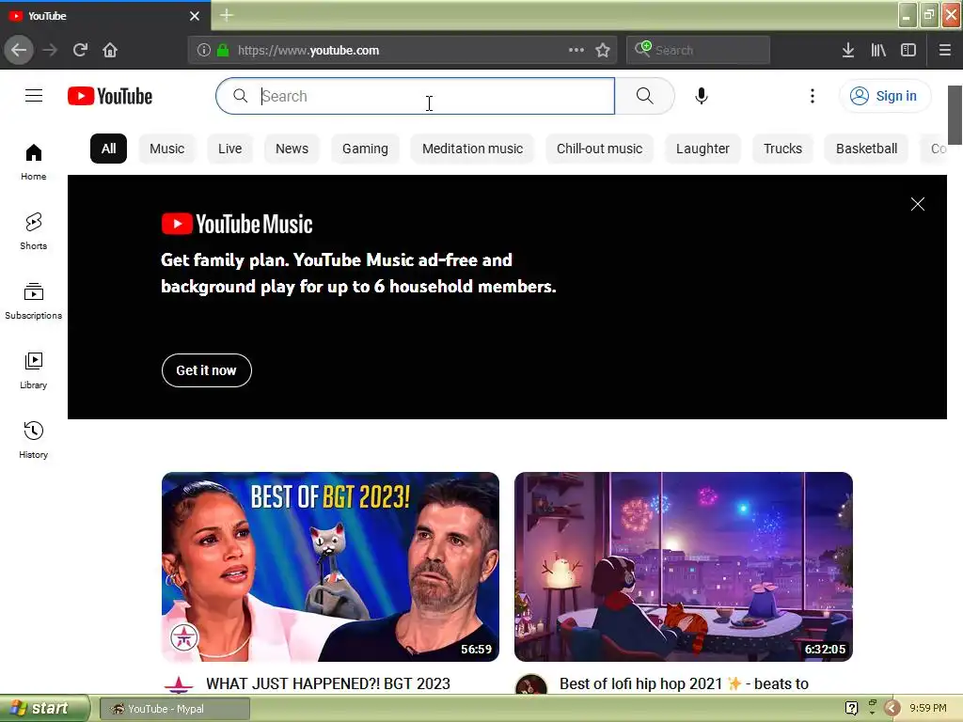963x722 pixels.
Task: Open the browser library icon
Action: [x=878, y=51]
